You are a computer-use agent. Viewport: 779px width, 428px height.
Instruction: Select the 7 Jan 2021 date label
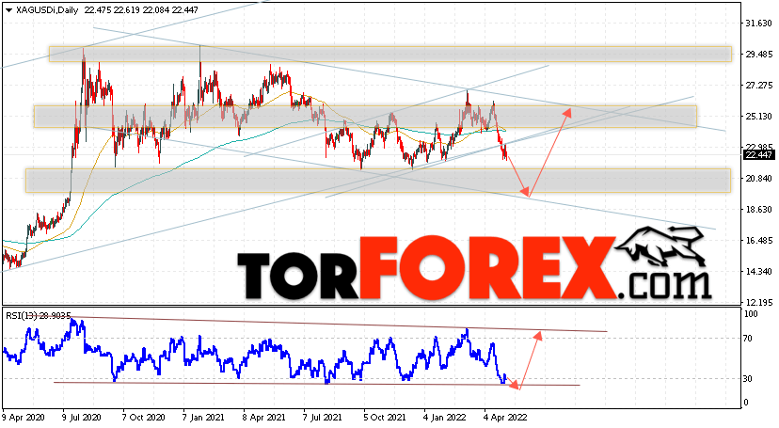coord(203,417)
